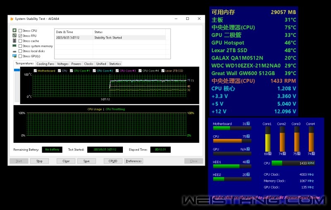Click the blue graph scale slider
The height and width of the screenshot is (210, 331).
(x=17, y=70)
